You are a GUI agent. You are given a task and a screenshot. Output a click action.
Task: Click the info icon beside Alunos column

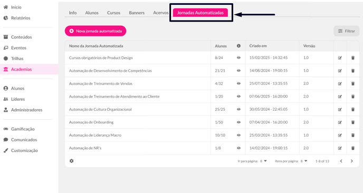coord(238,46)
